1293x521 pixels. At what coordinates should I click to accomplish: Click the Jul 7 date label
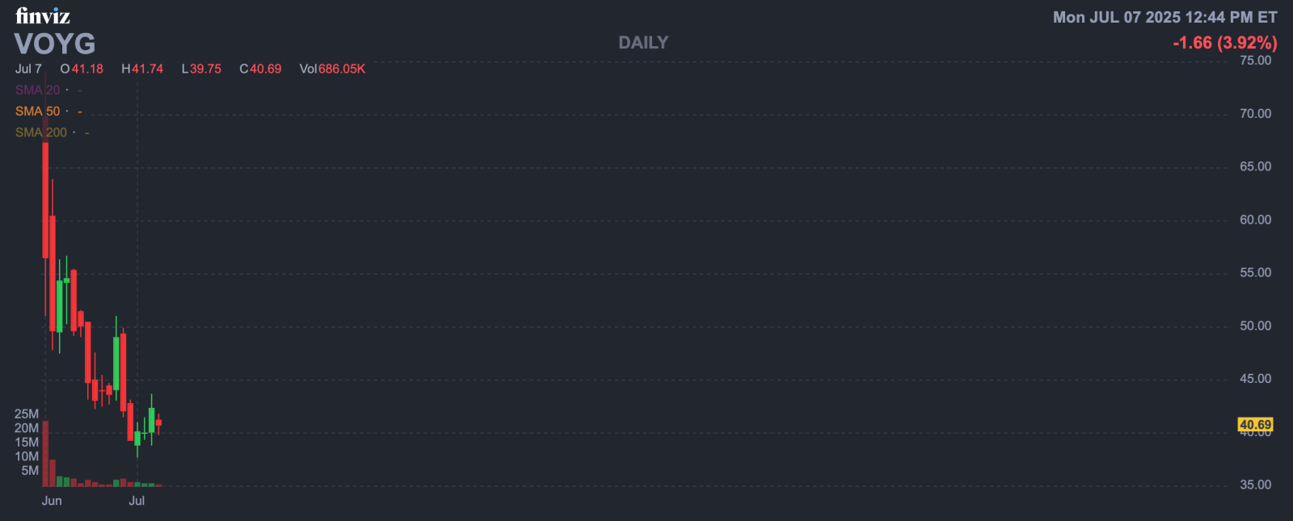(x=28, y=69)
